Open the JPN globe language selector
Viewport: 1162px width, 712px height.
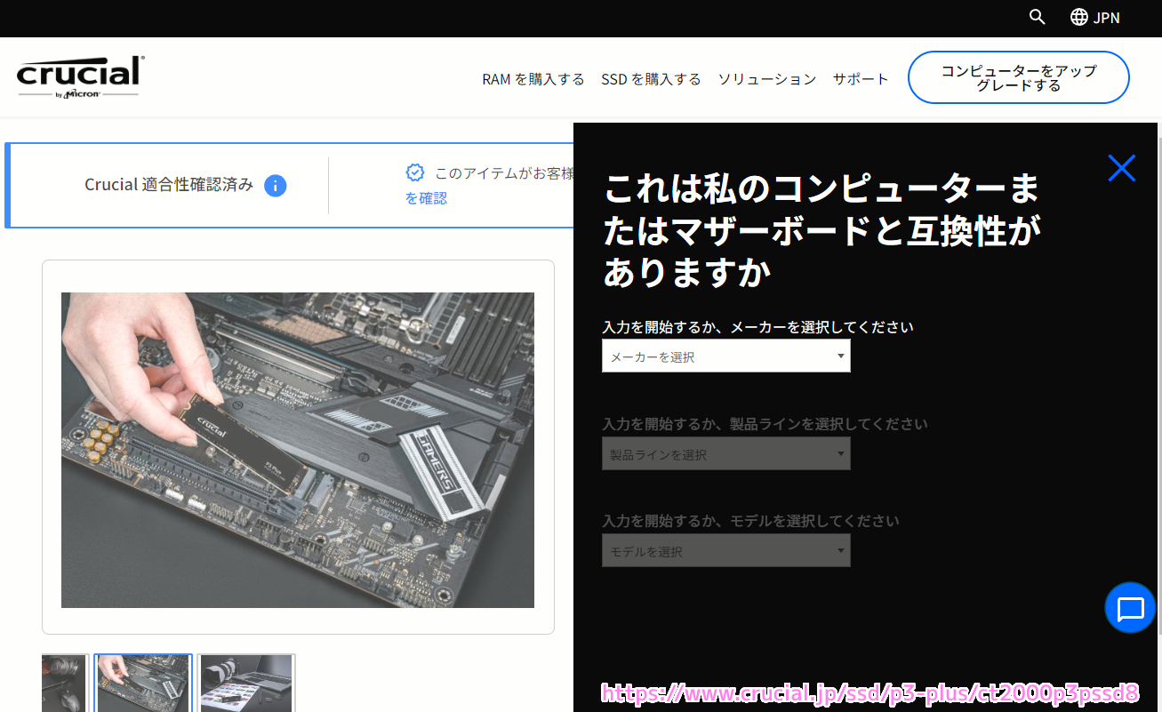1094,17
